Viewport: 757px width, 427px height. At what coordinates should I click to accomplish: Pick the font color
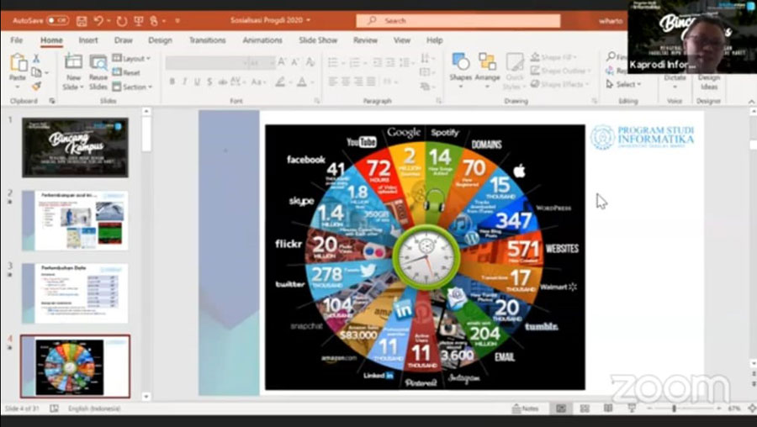click(x=302, y=82)
